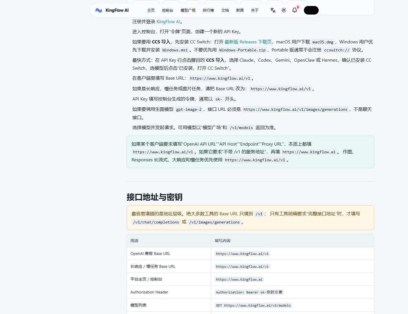Click the Windows.msi code text

[175, 50]
